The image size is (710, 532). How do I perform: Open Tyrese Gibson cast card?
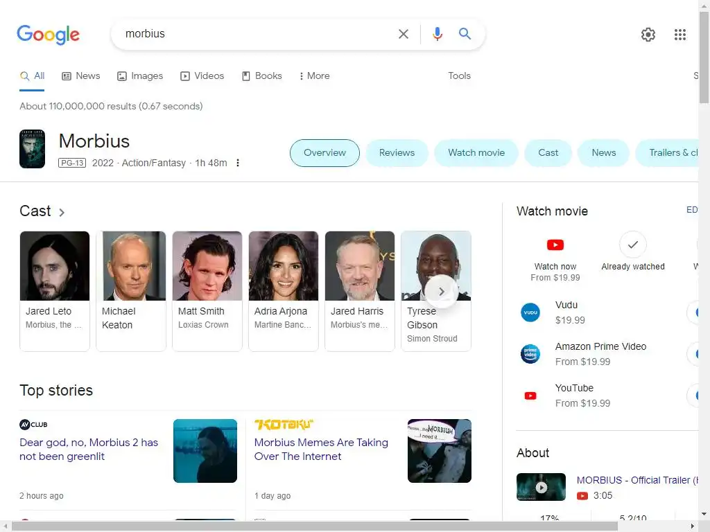point(436,291)
